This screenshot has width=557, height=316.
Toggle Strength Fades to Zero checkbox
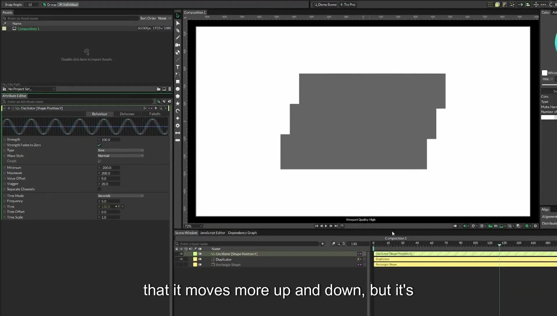tap(99, 145)
